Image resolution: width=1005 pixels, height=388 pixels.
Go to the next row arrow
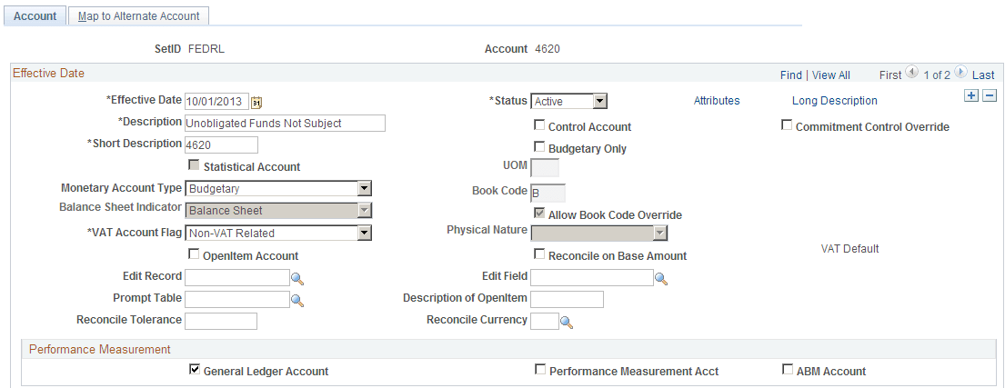[x=960, y=74]
